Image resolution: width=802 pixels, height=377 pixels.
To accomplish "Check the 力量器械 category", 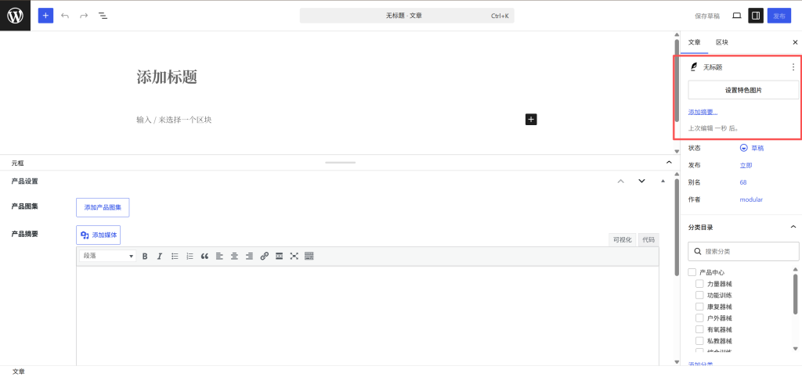I will [699, 283].
